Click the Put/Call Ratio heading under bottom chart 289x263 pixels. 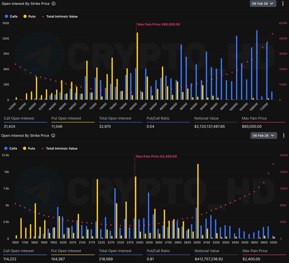click(158, 251)
